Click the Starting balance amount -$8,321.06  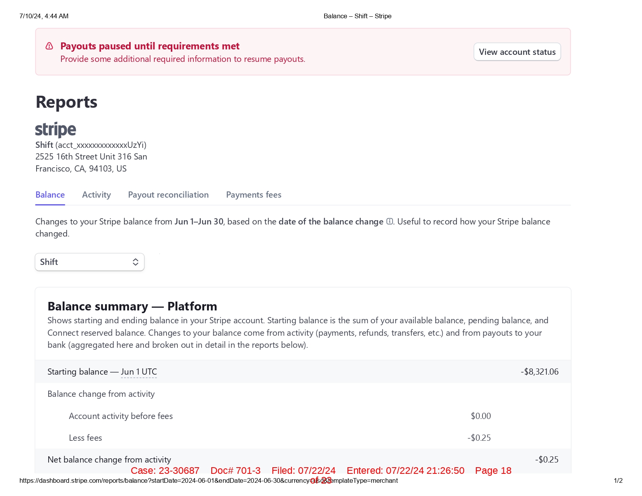(539, 372)
